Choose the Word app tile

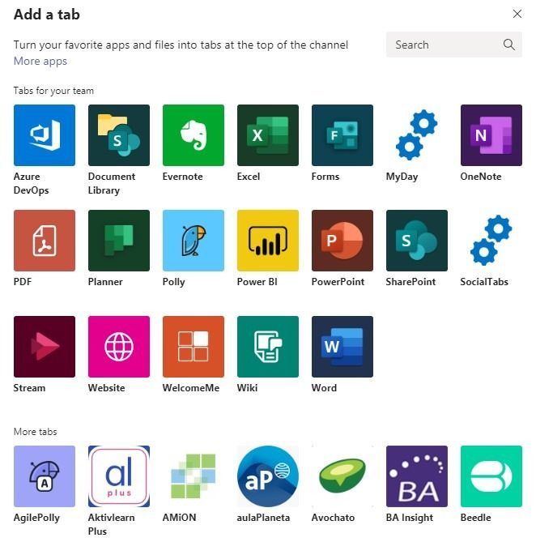(342, 347)
